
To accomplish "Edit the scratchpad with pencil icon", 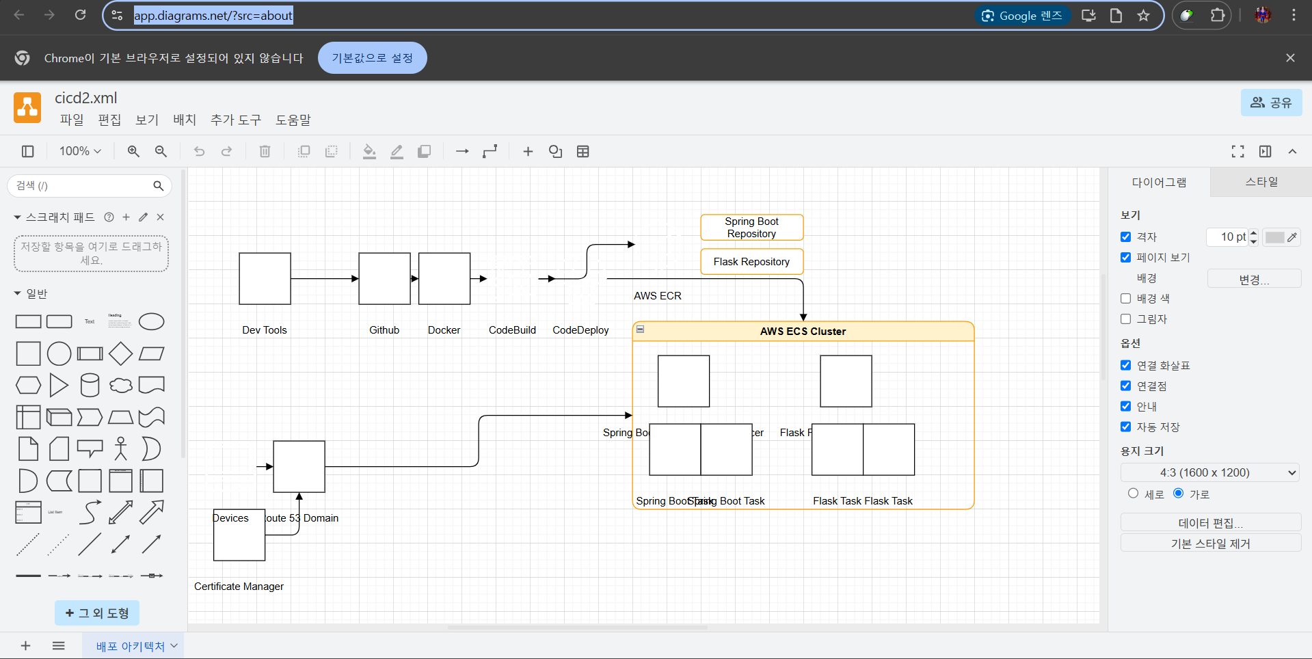I will pyautogui.click(x=143, y=217).
